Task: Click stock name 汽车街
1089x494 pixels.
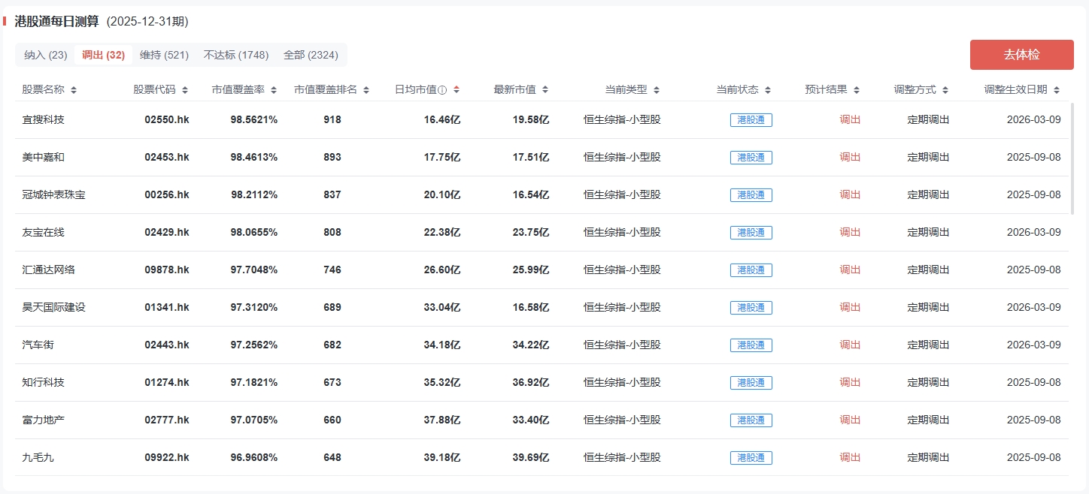Action: pyautogui.click(x=38, y=345)
